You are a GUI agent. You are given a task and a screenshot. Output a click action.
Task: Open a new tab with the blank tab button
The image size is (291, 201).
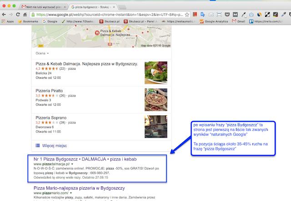(x=122, y=7)
